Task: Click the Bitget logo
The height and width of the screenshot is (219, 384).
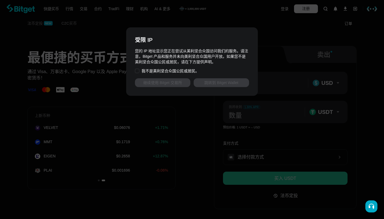Action: 21,9
